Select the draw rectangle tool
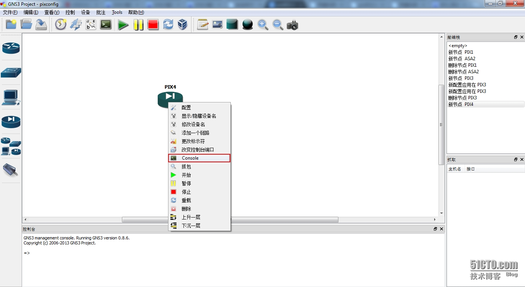This screenshot has width=525, height=287. (x=232, y=25)
